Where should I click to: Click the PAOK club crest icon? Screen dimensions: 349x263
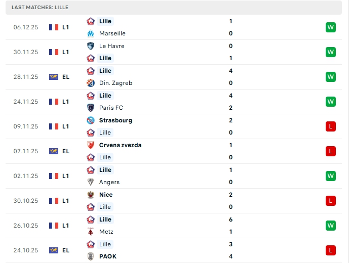click(x=91, y=256)
